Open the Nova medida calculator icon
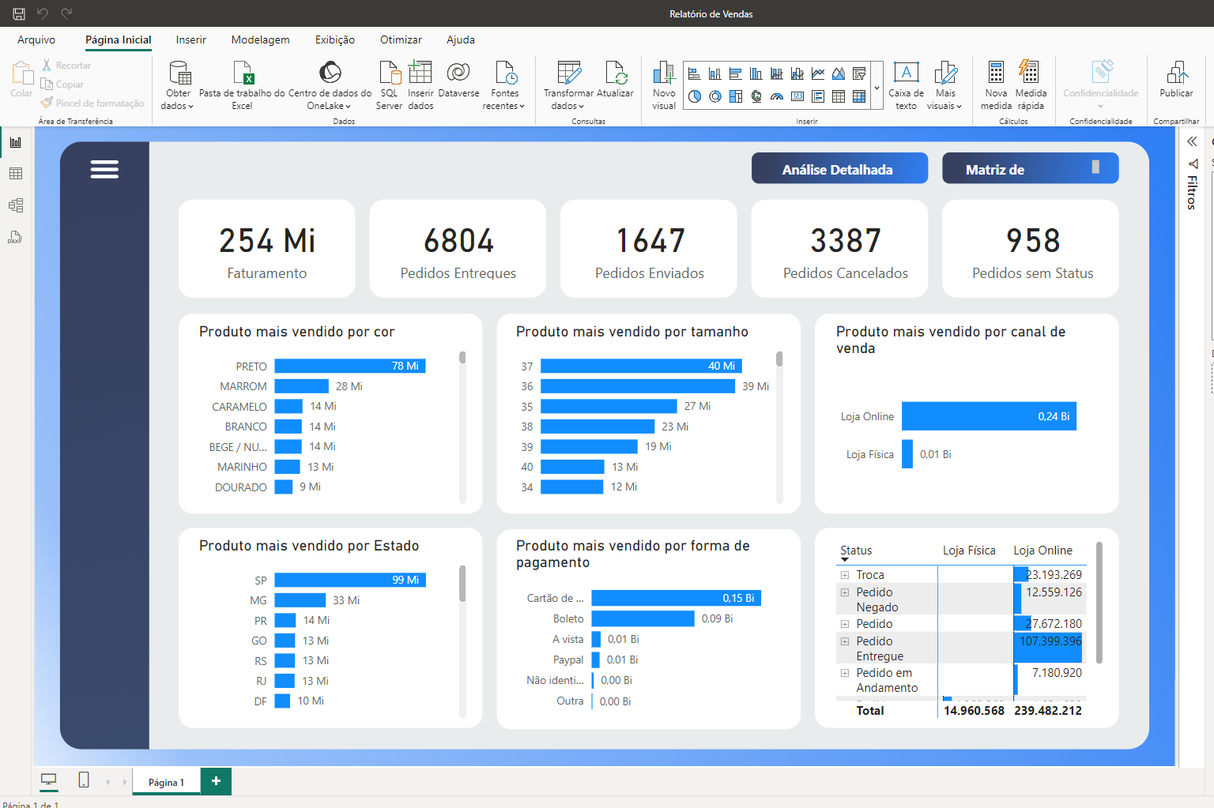The width and height of the screenshot is (1214, 808). pyautogui.click(x=996, y=73)
